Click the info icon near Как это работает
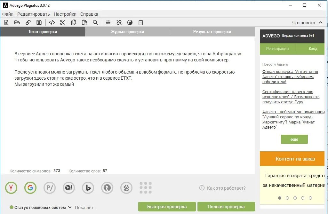This screenshot has height=214, width=328. pos(202,188)
